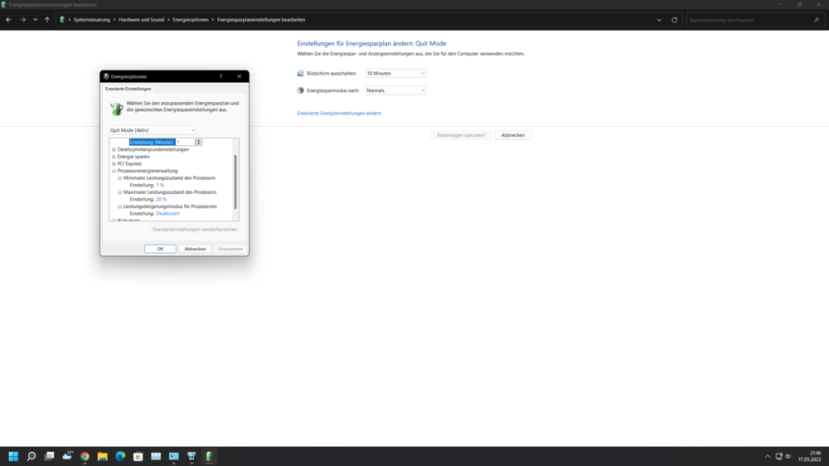Click the back navigation arrow

click(8, 20)
